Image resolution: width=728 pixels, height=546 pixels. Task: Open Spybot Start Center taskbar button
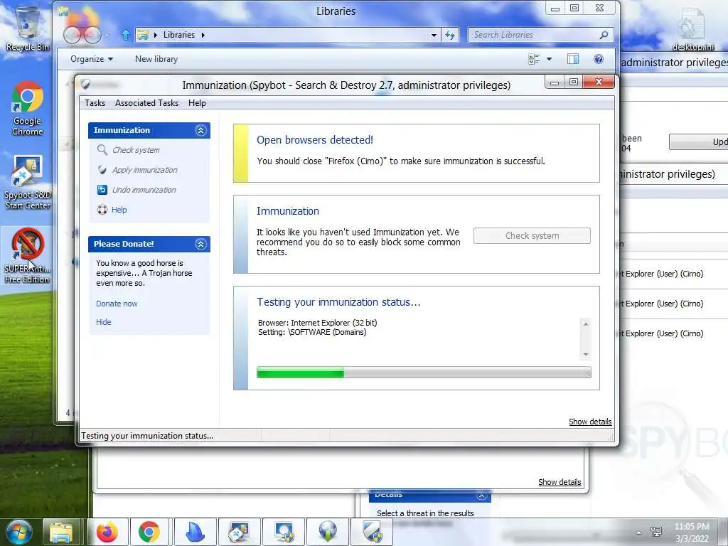pyautogui.click(x=239, y=532)
